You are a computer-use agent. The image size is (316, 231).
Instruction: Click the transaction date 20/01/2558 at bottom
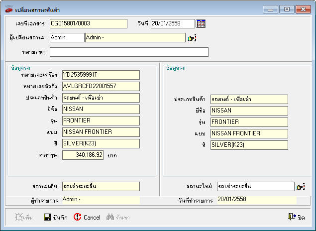(232, 199)
